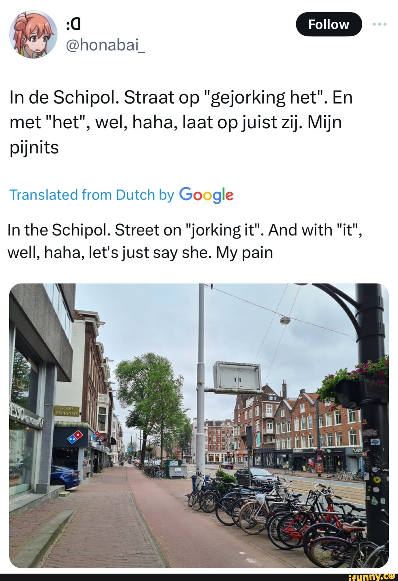Click the parked bicycles in the photo
Screen dimensions: 398x581
click(x=276, y=516)
